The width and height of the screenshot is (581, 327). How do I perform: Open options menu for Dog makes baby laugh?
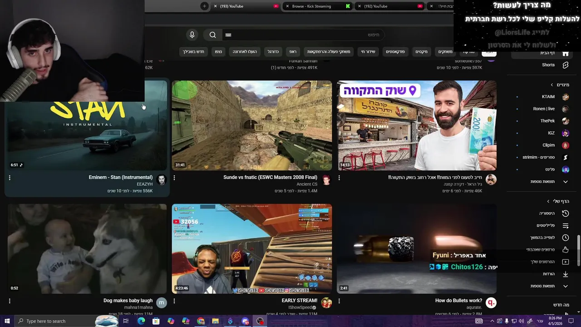pyautogui.click(x=10, y=301)
